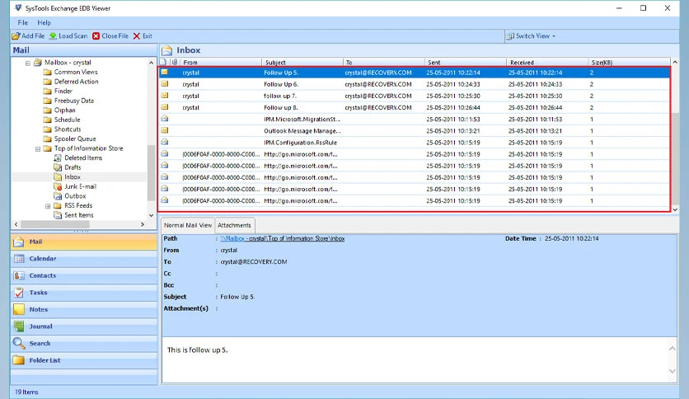The width and height of the screenshot is (689, 399).
Task: Select the IPM.Configuration.RssRule message row
Action: pyautogui.click(x=415, y=143)
